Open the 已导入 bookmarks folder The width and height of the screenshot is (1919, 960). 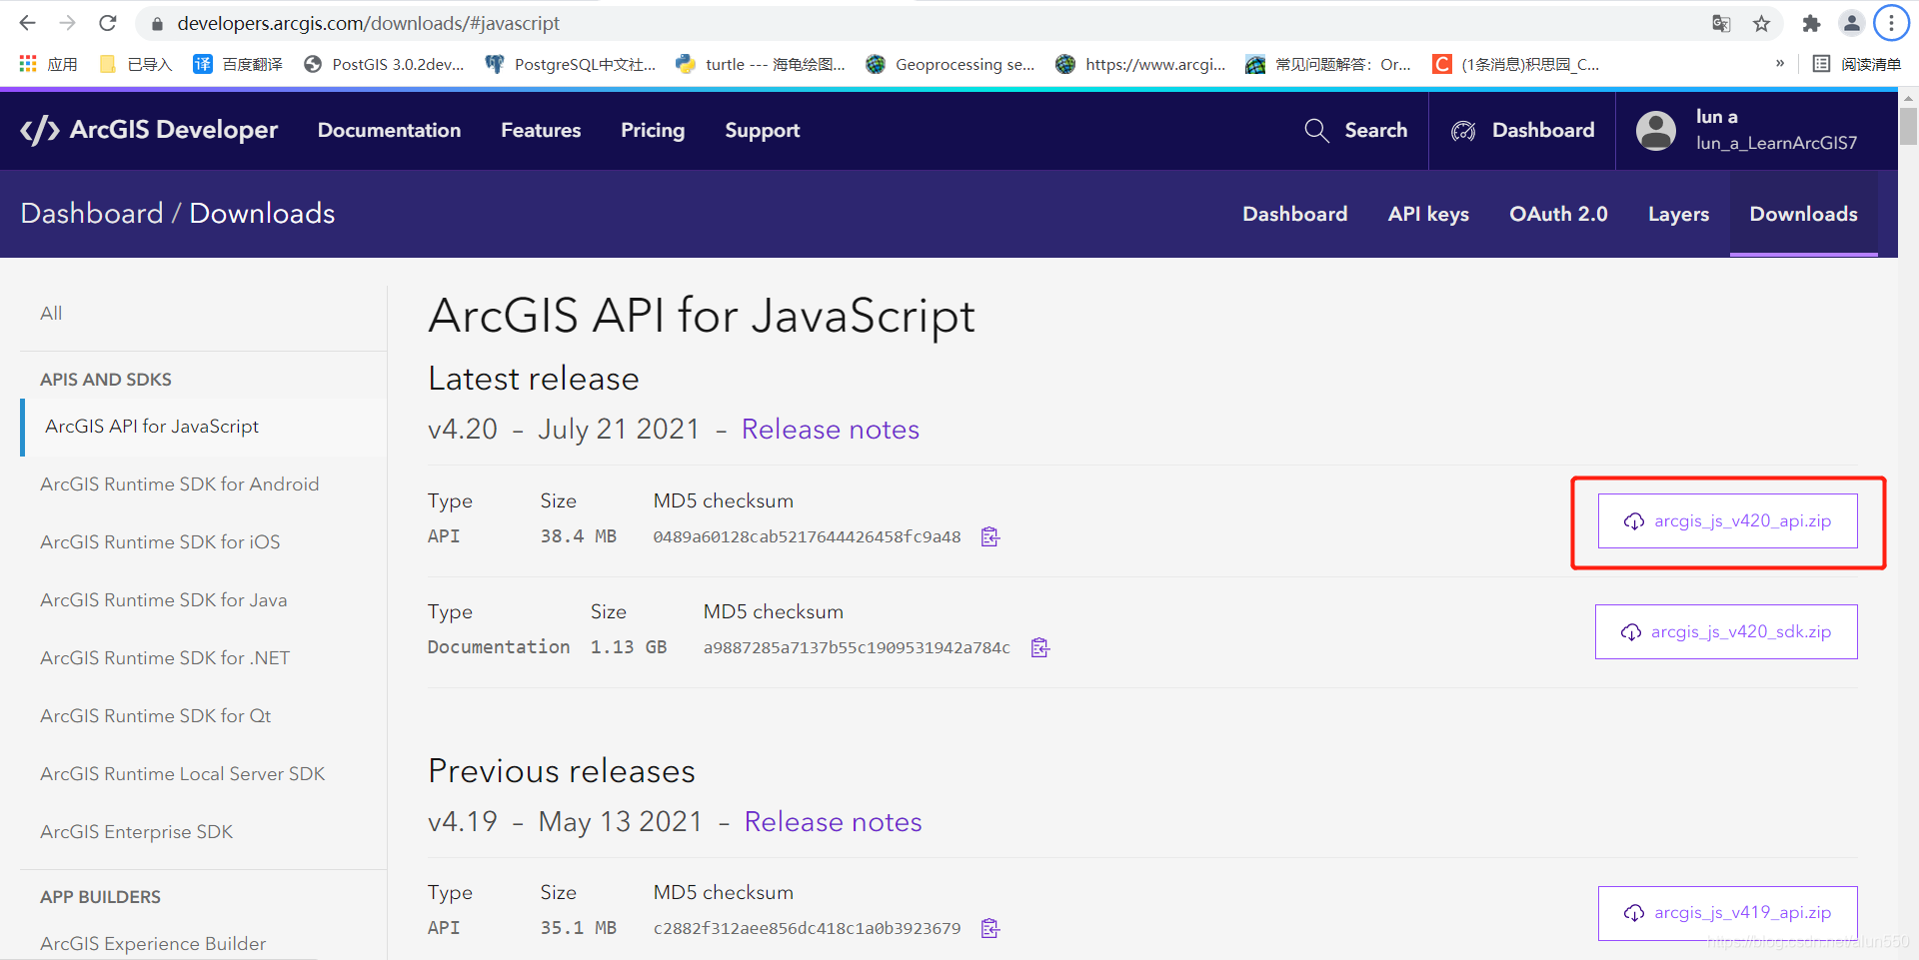tap(137, 64)
